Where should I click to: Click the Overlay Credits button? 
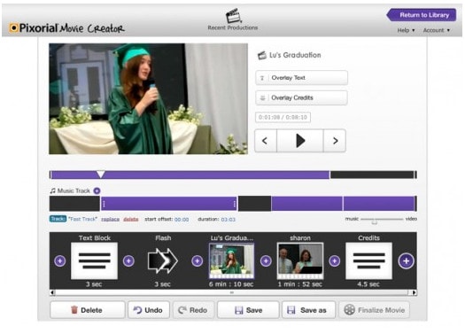click(x=301, y=97)
